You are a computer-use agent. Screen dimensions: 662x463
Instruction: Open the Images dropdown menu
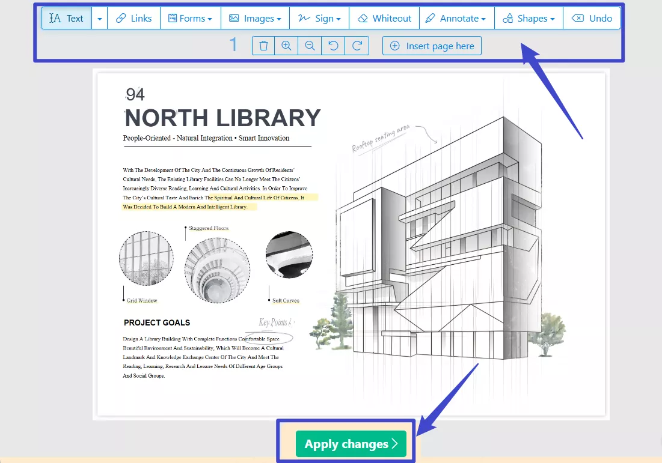255,18
